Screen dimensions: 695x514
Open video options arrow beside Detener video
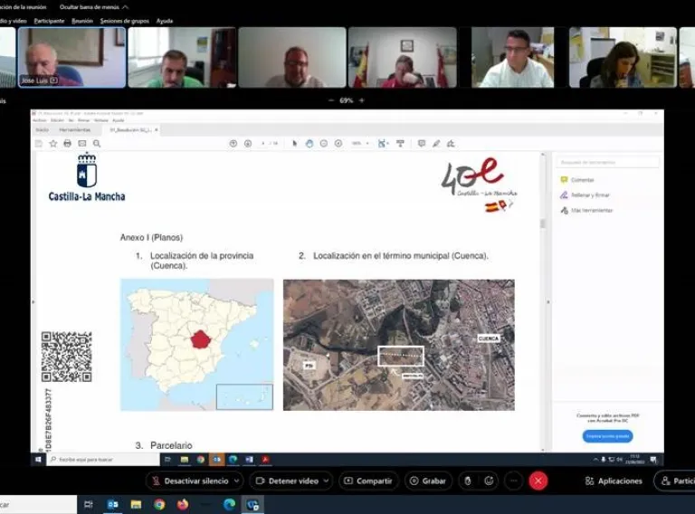326,481
